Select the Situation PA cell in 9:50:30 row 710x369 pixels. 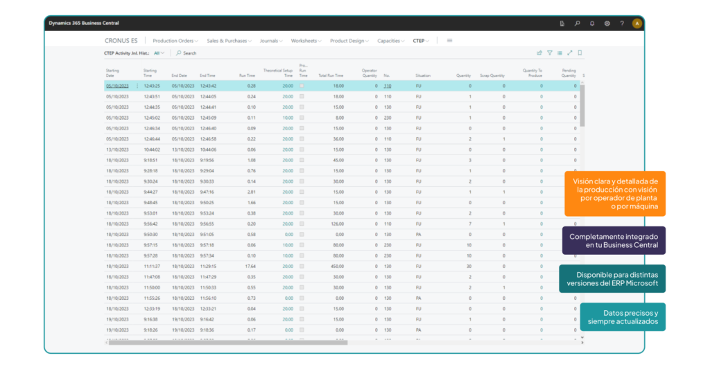418,235
